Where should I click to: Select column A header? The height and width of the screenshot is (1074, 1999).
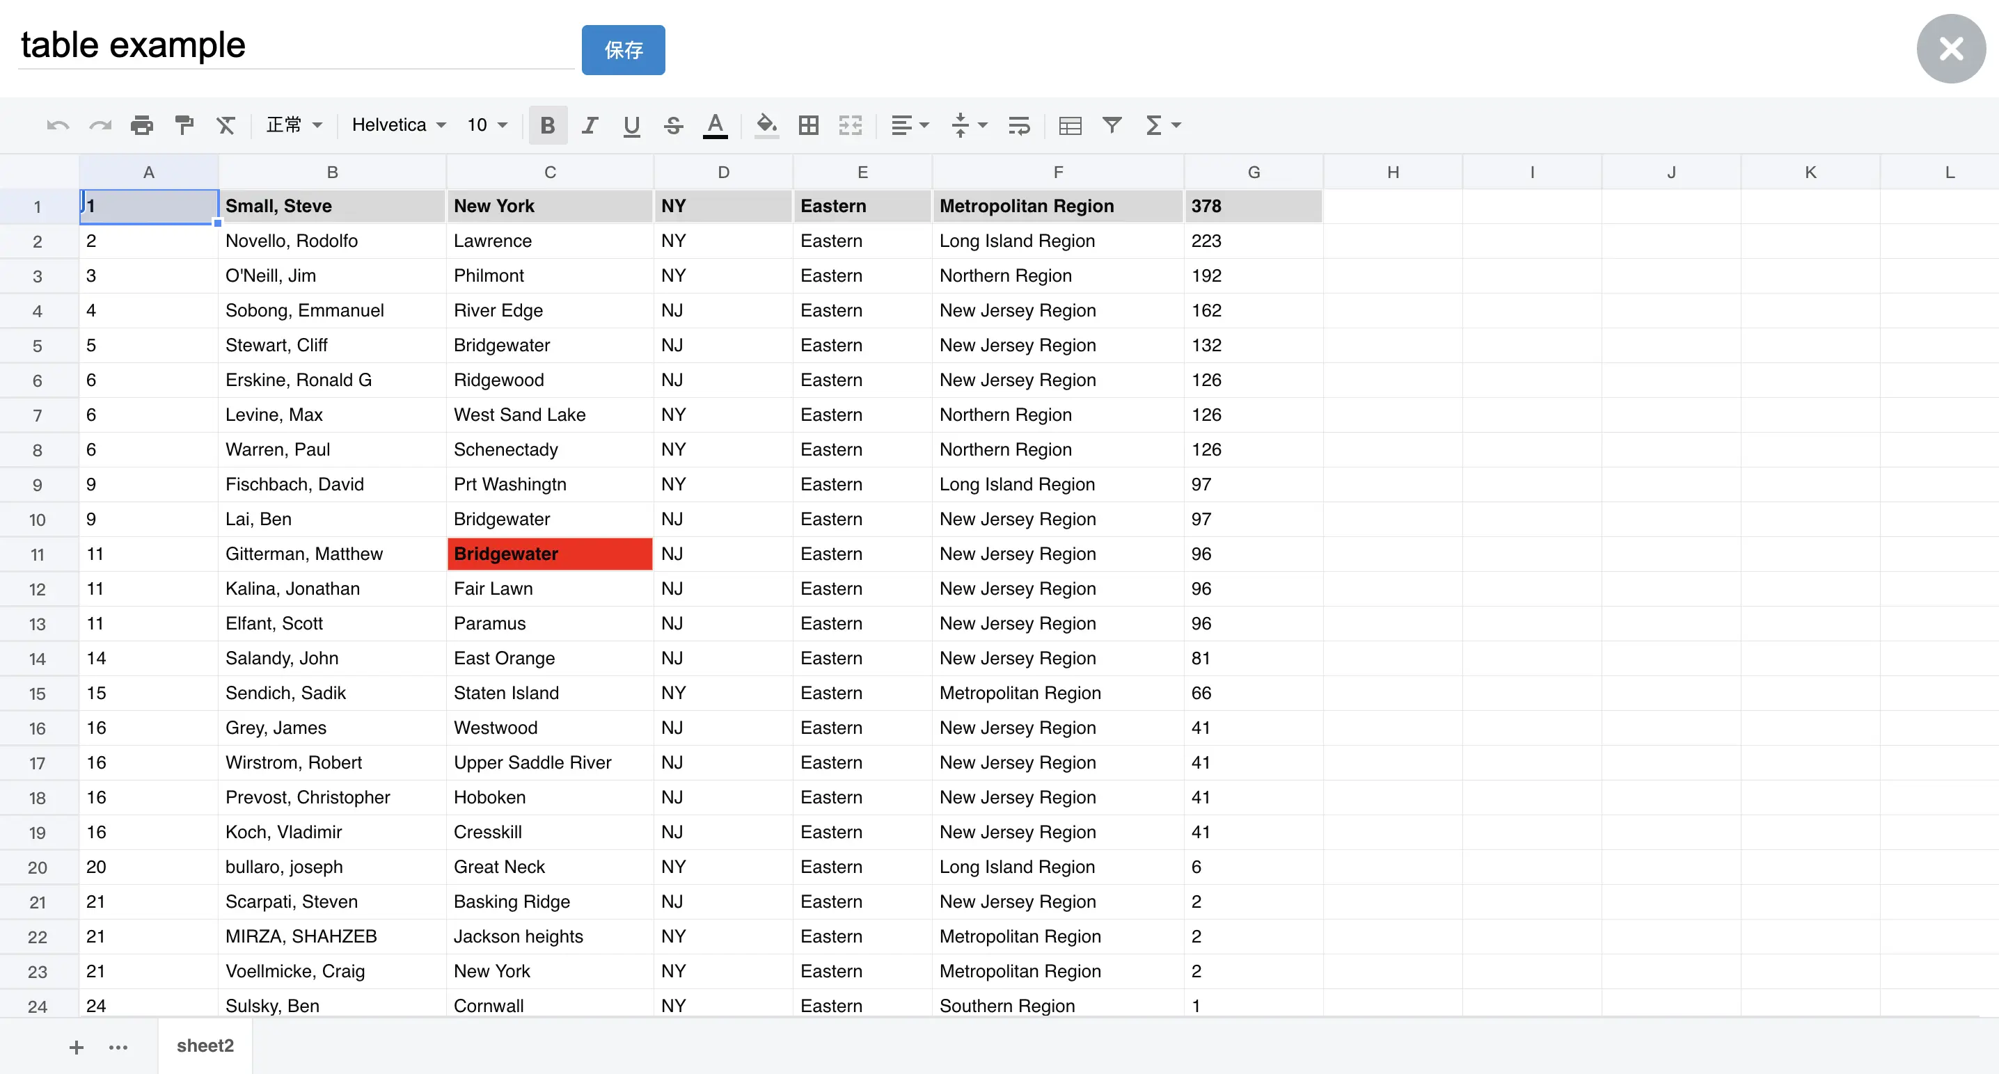[x=149, y=172]
